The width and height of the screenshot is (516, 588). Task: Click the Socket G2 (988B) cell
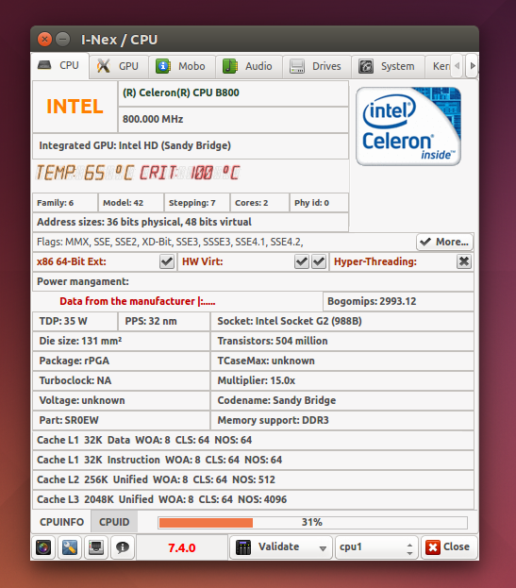click(342, 322)
